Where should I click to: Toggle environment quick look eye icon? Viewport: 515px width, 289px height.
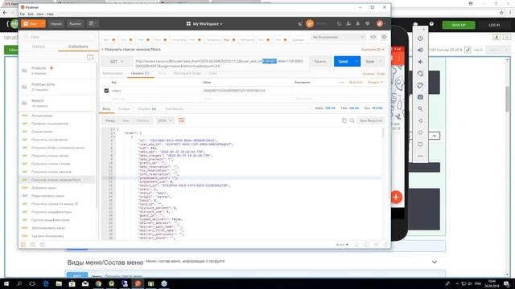373,37
